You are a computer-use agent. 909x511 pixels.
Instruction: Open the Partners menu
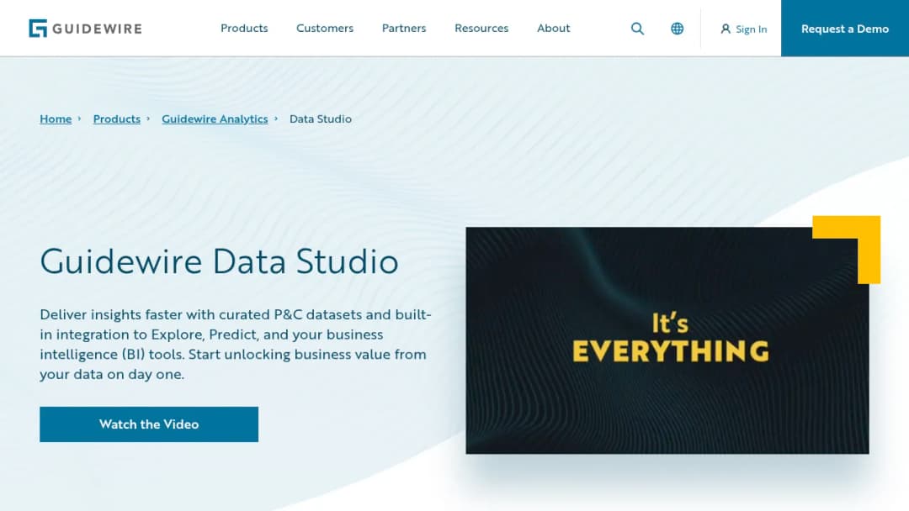[x=403, y=28]
